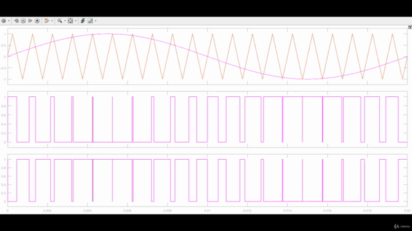Click inside the bottom inverted PWM plot

tap(207, 180)
